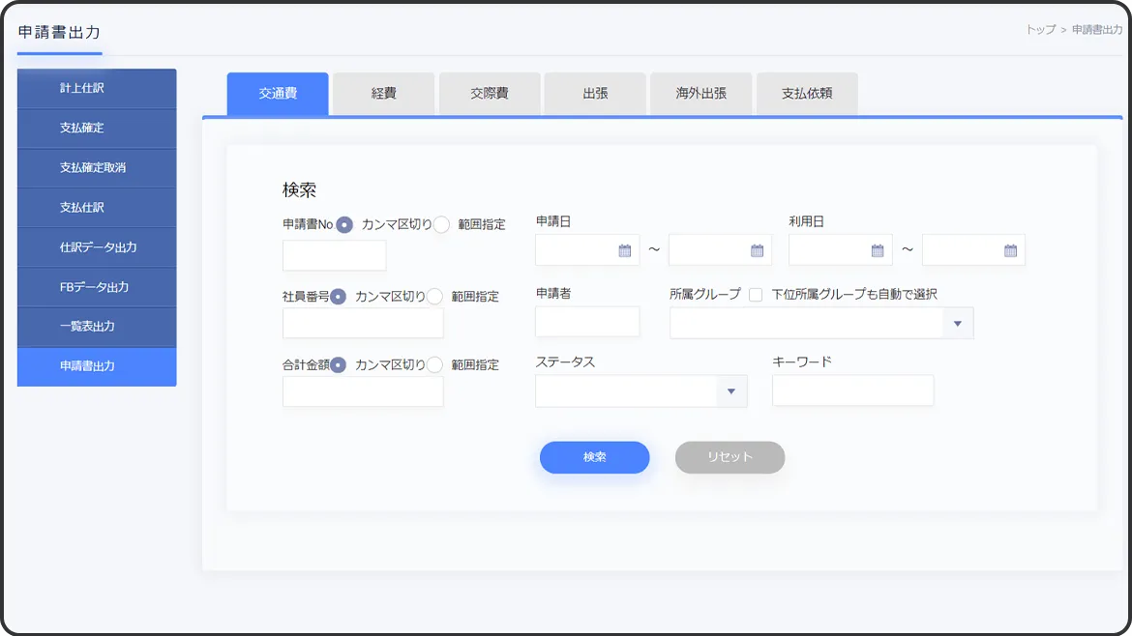This screenshot has width=1132, height=636.
Task: Open the 支払依頼 tab
Action: point(807,94)
